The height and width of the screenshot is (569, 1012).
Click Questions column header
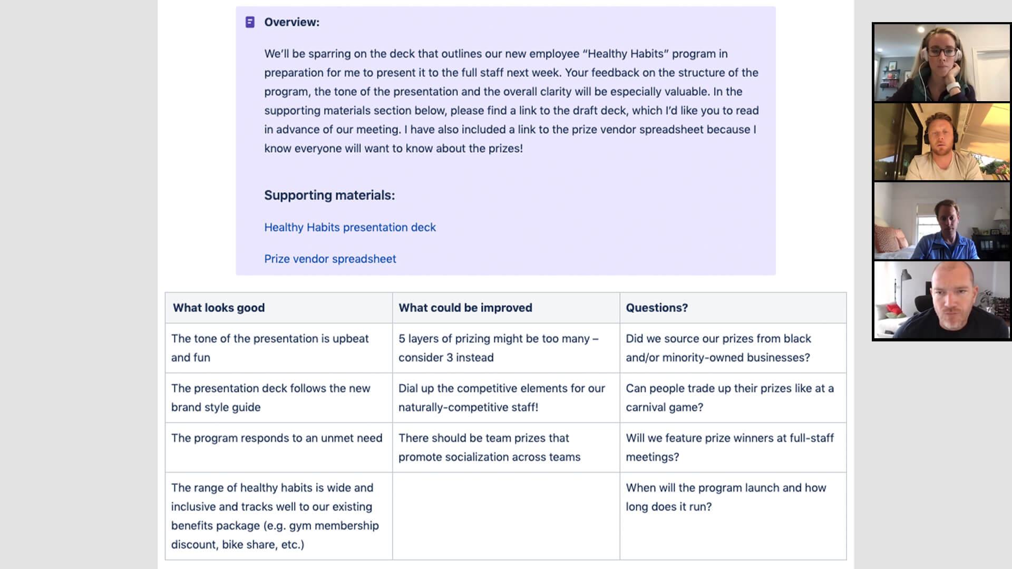pyautogui.click(x=656, y=308)
